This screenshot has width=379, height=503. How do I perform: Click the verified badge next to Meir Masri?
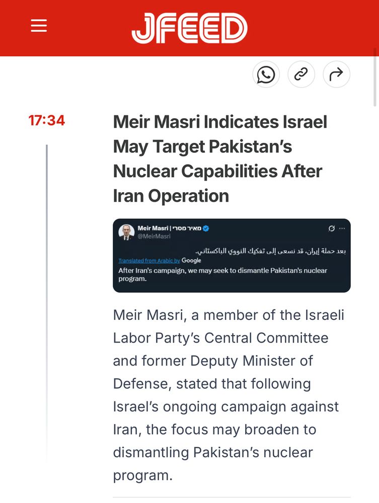[x=207, y=227]
